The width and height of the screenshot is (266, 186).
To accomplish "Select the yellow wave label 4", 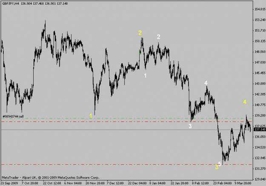I will (245, 102).
